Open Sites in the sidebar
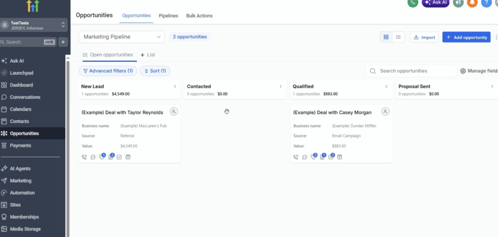 [15, 205]
